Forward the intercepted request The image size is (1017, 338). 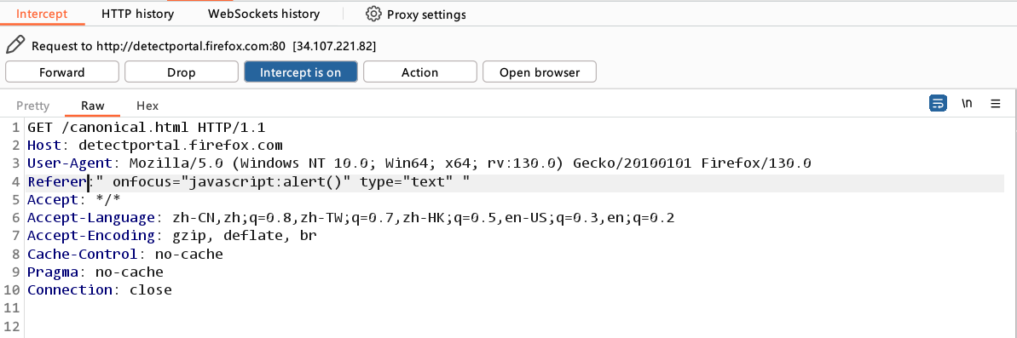(x=61, y=72)
